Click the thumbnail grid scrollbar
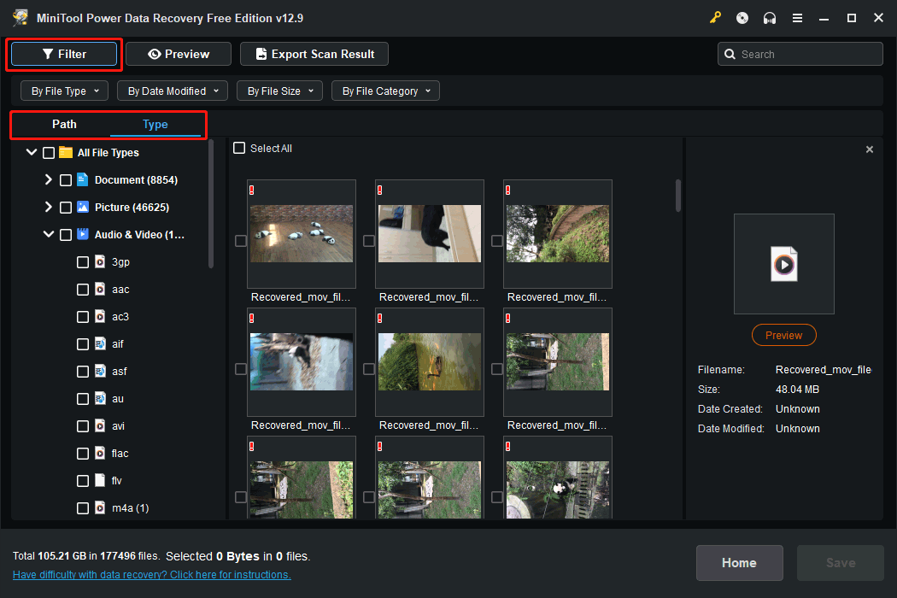 coord(678,196)
